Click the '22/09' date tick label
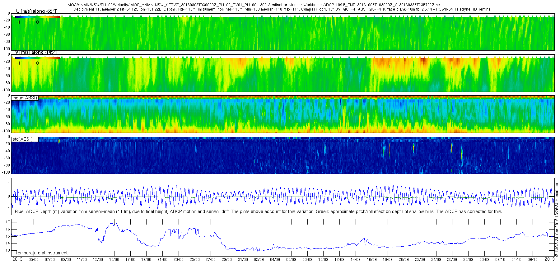Screen dimensions: 560x264 pyautogui.click(x=420, y=260)
